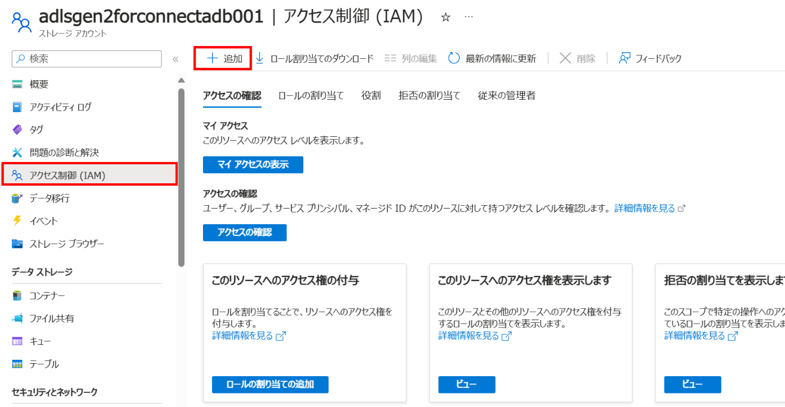The height and width of the screenshot is (407, 785).
Task: Open the ellipsis more options menu
Action: [469, 17]
